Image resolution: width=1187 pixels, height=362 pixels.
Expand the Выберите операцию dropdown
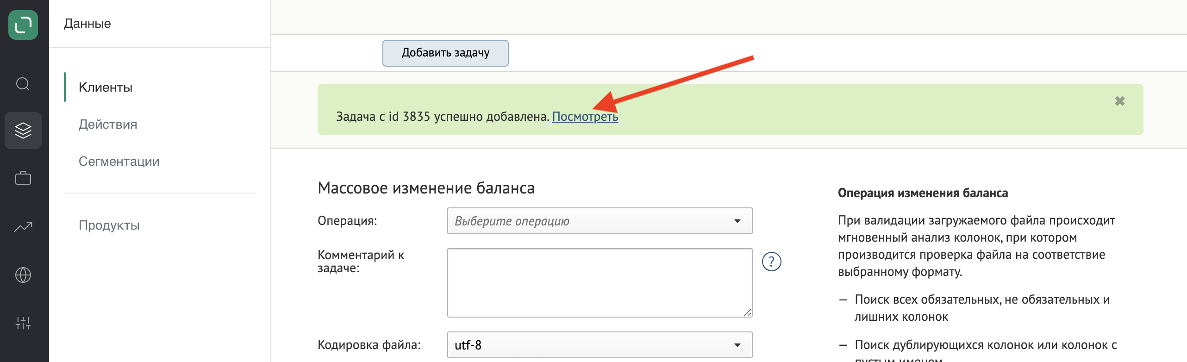(600, 221)
